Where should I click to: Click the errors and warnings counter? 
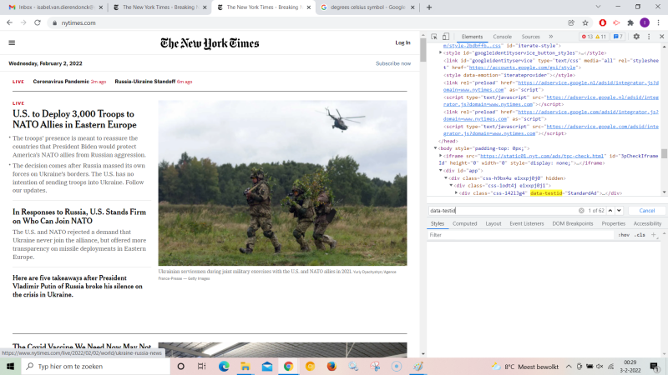point(594,37)
